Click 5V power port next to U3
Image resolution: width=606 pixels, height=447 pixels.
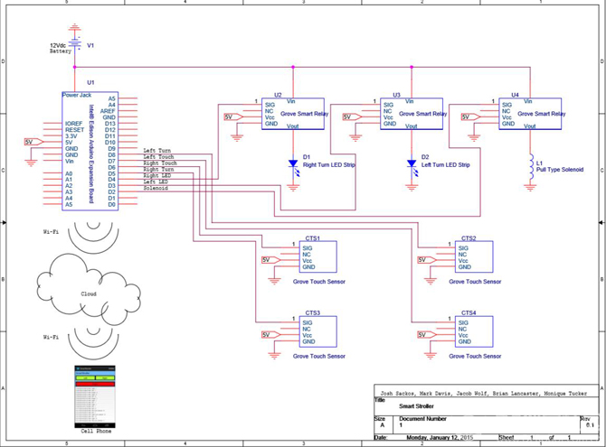(x=351, y=117)
